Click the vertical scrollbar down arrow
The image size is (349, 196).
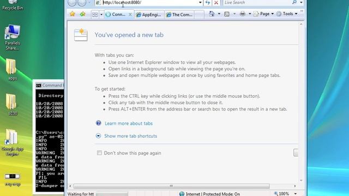[x=301, y=180]
